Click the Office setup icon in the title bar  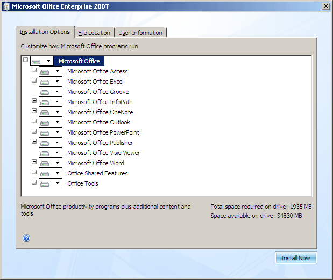(6, 6)
